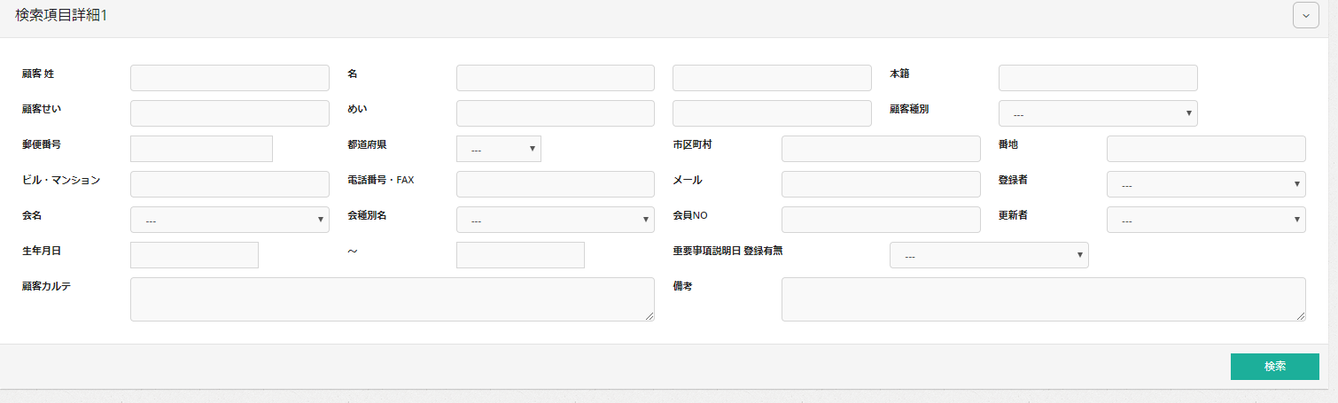The height and width of the screenshot is (403, 1338).
Task: Click inside the 顧客カルテ text area
Action: click(x=392, y=299)
